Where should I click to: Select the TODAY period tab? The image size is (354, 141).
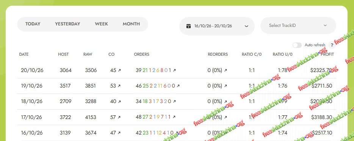33,24
